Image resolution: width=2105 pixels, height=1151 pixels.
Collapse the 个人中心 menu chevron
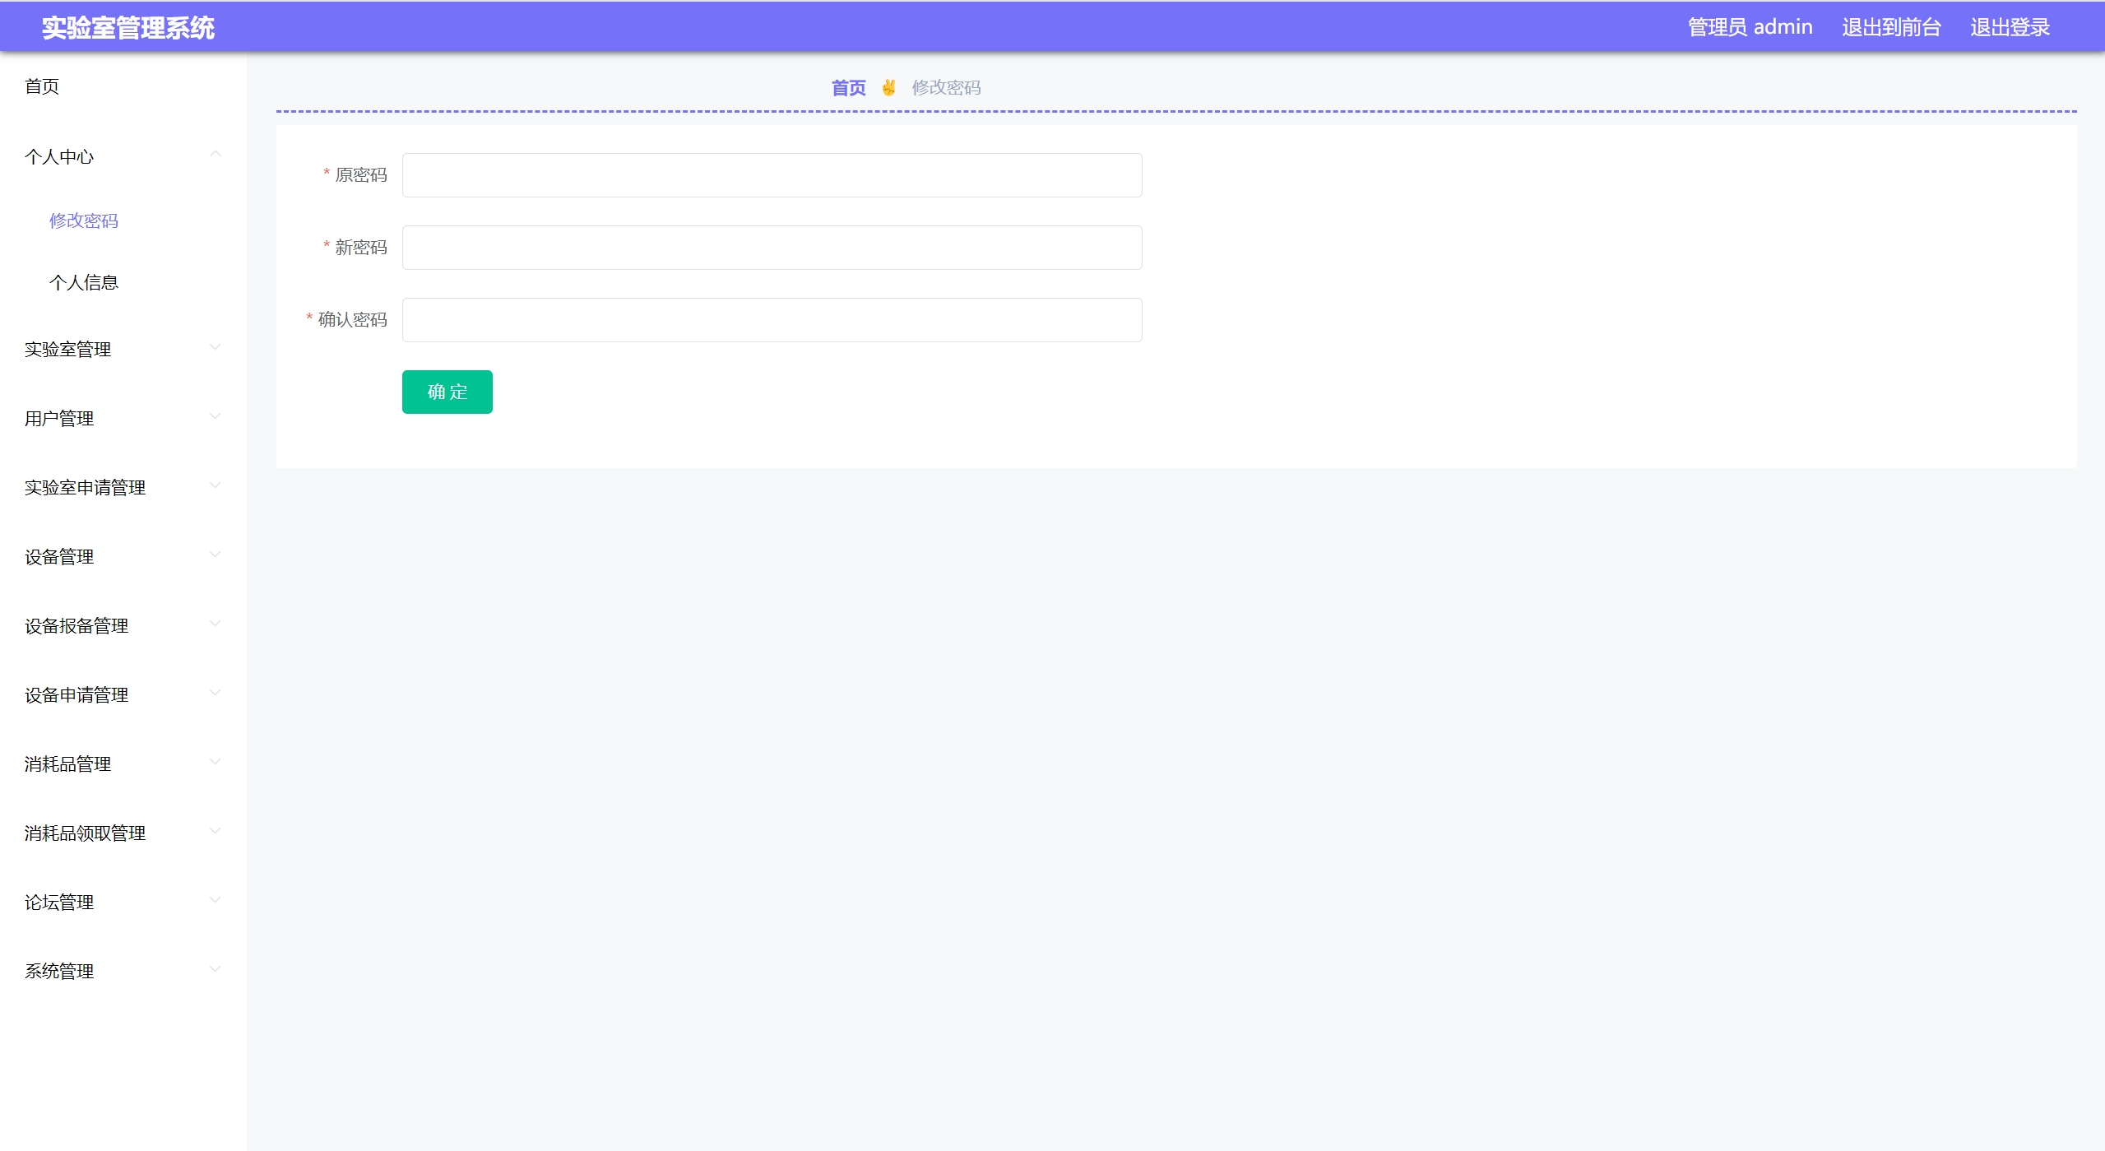216,155
